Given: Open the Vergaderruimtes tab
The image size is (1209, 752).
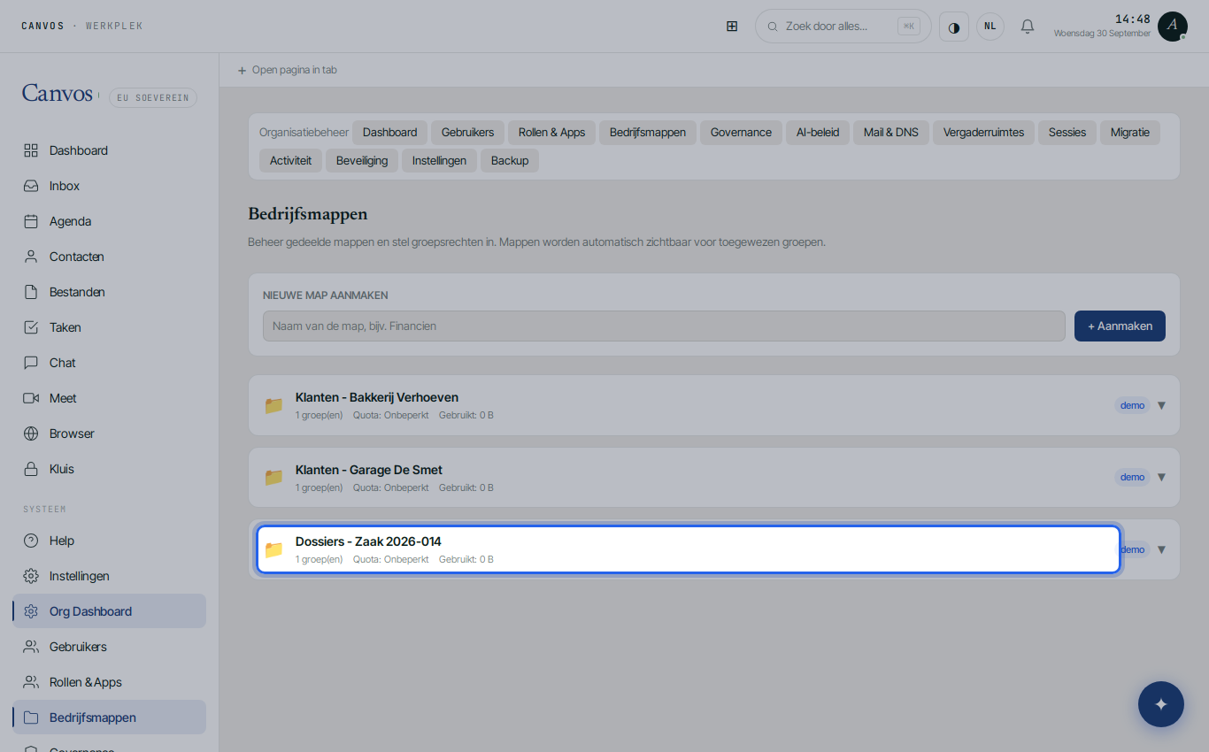Looking at the screenshot, I should point(983,133).
